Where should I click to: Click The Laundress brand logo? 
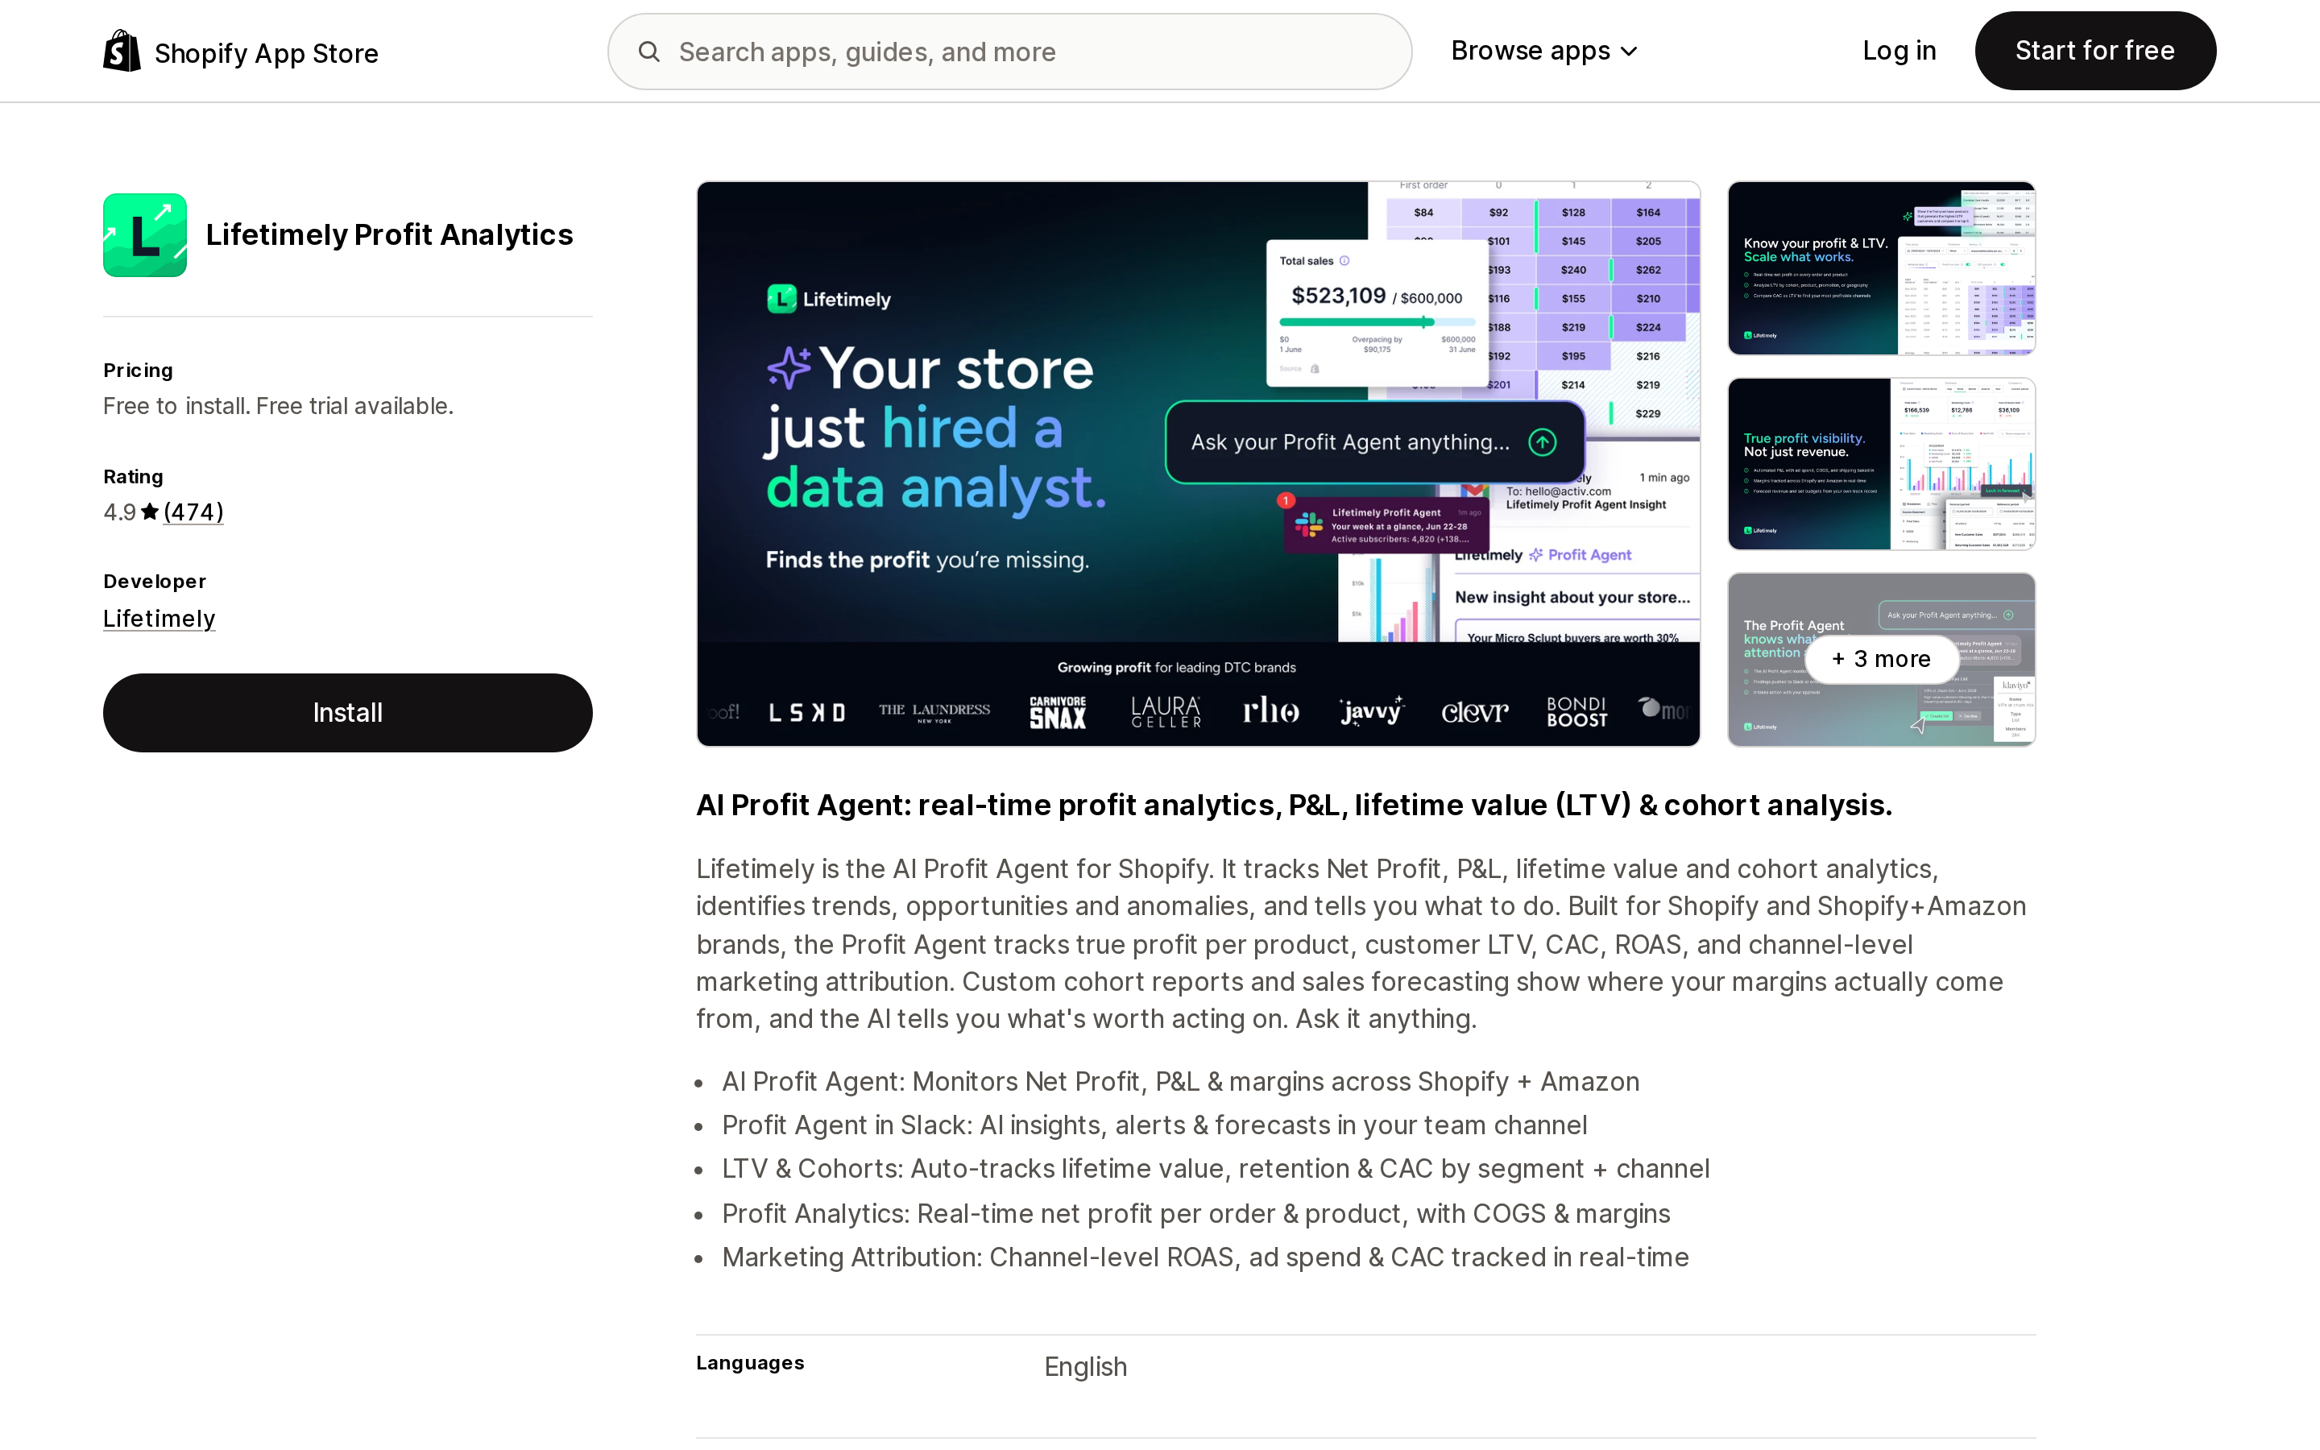pos(934,711)
